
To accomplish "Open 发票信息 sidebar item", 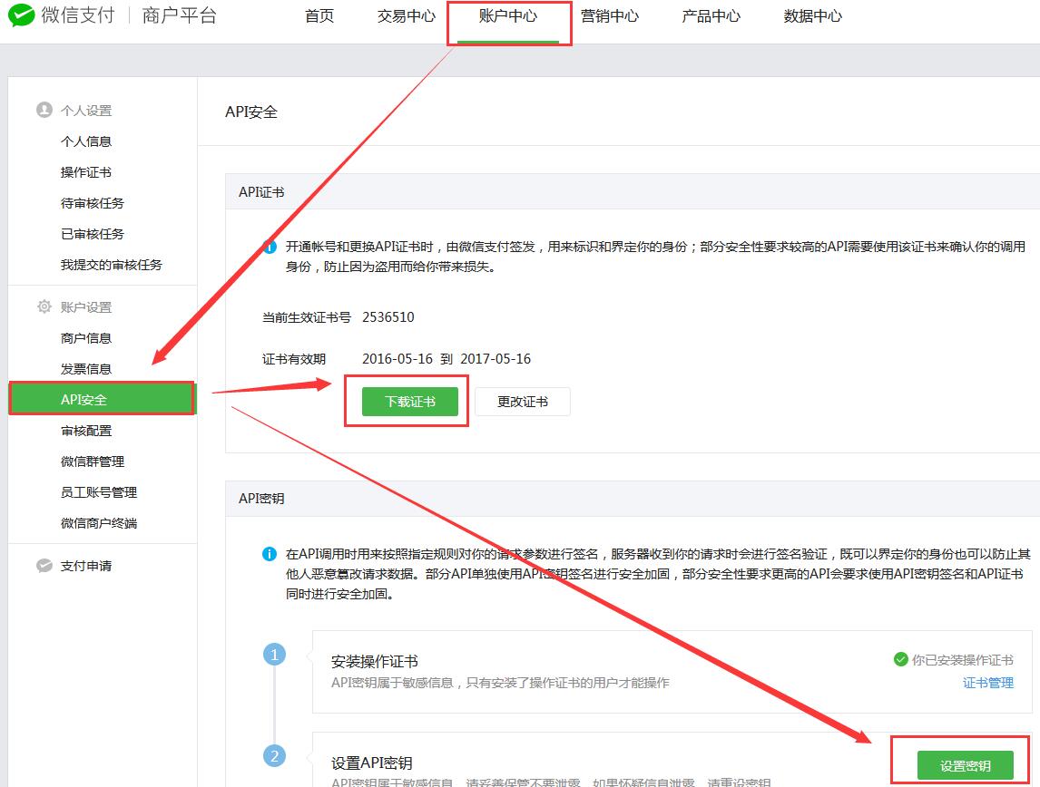I will coord(86,369).
